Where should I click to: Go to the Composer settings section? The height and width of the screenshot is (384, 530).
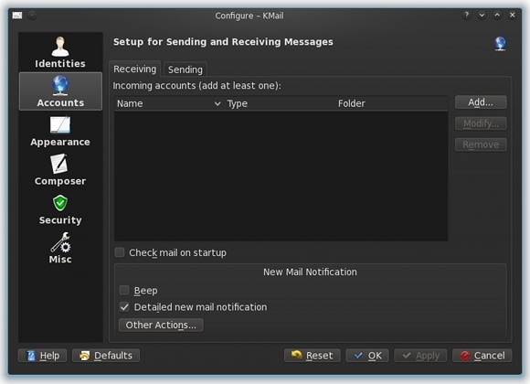[60, 170]
